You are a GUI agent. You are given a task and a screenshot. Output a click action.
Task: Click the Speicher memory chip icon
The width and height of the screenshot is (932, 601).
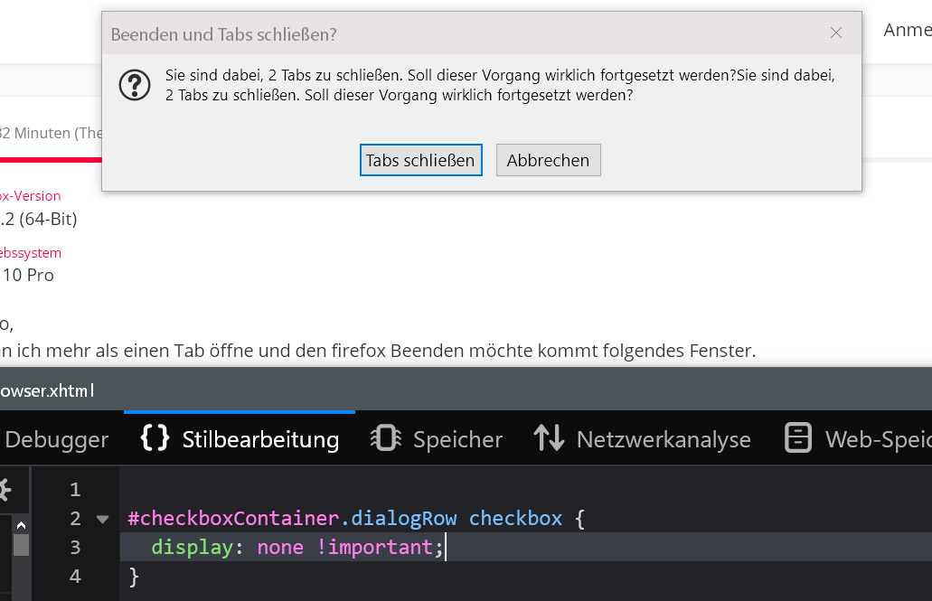(386, 439)
